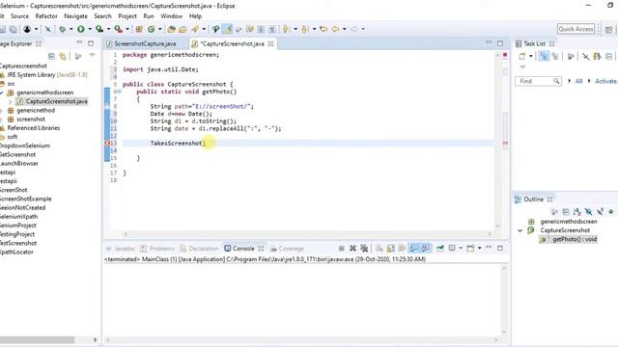618x347 pixels.
Task: Click the All link in Task List
Action: click(578, 81)
